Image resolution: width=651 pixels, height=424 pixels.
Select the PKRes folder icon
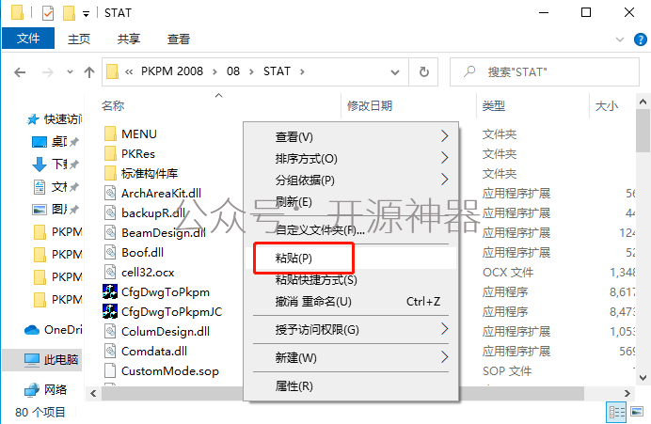110,153
